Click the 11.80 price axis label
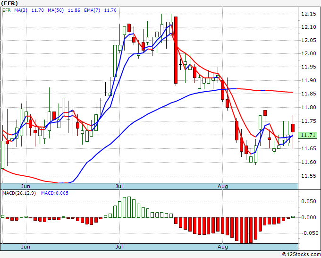 click(309, 107)
